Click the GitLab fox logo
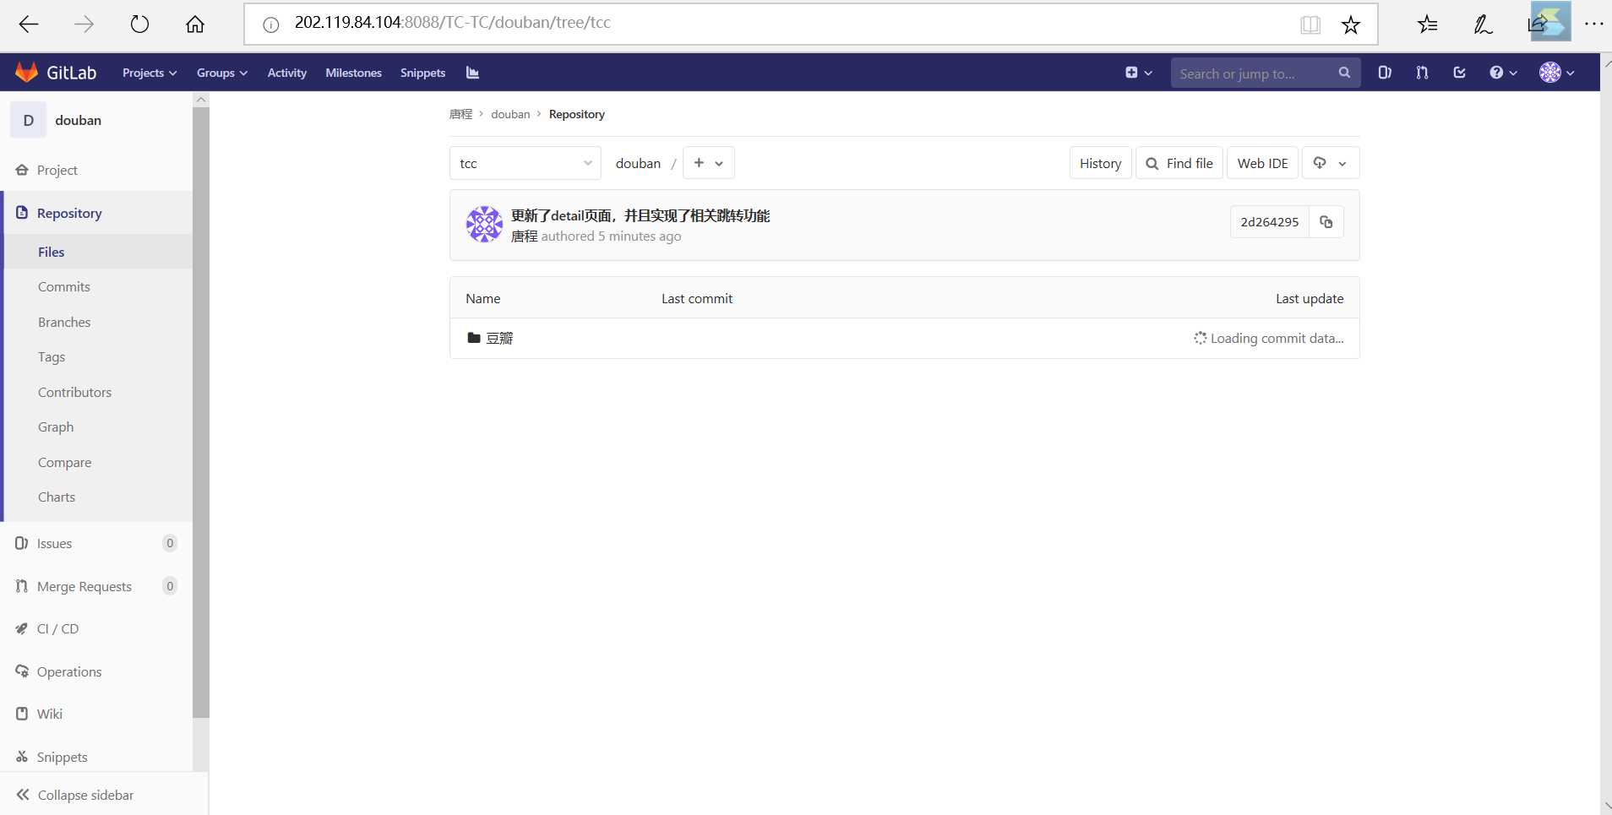The height and width of the screenshot is (815, 1612). pyautogui.click(x=26, y=73)
